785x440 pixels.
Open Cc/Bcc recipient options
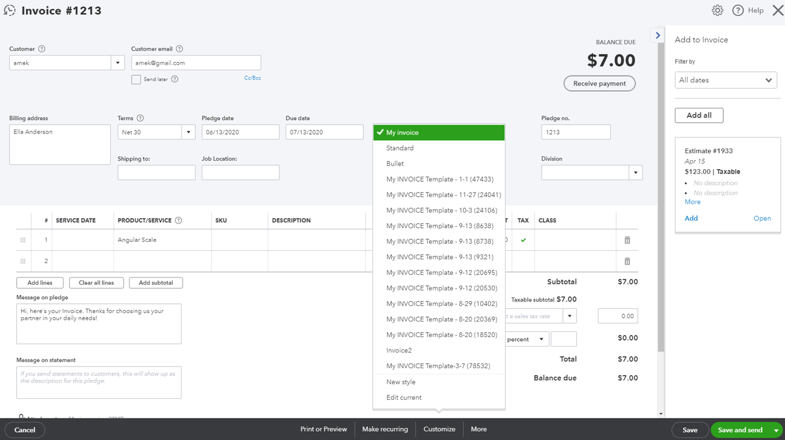point(252,78)
